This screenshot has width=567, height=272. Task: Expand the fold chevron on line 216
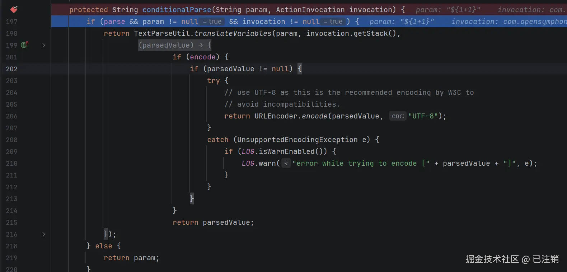coord(44,234)
